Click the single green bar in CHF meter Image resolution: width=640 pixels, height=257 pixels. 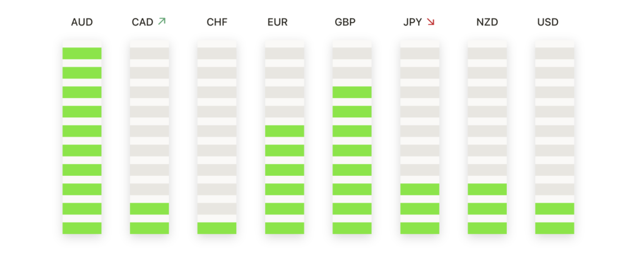217,228
